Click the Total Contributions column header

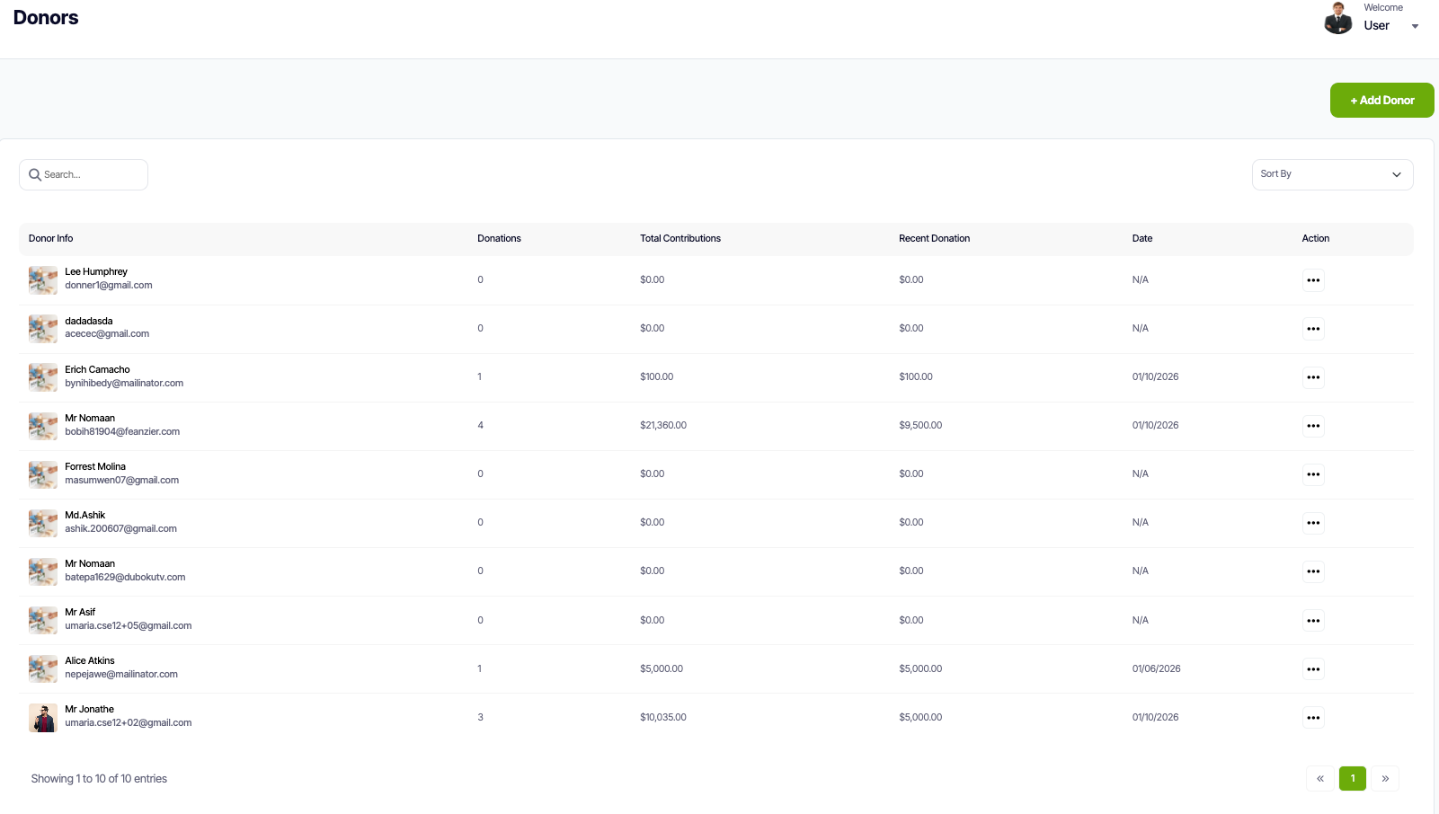click(x=680, y=238)
